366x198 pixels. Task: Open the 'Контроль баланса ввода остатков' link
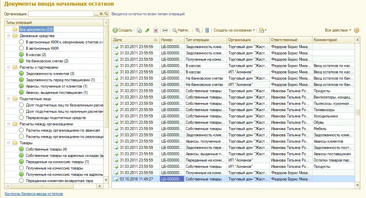[34, 194]
